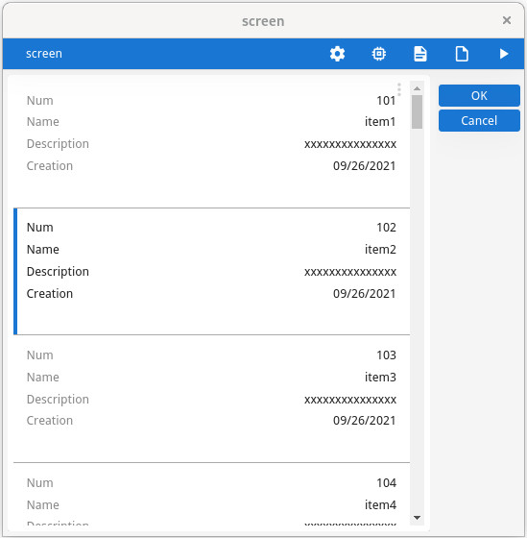Select the item2 record name
Image resolution: width=527 pixels, height=538 pixels.
380,250
